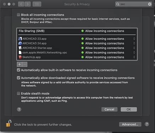Select the ARCHICAD 24.app row name
155x133 pixels.
coord(34,43)
